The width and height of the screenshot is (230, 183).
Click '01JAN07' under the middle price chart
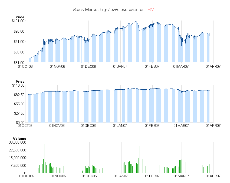click(120, 126)
